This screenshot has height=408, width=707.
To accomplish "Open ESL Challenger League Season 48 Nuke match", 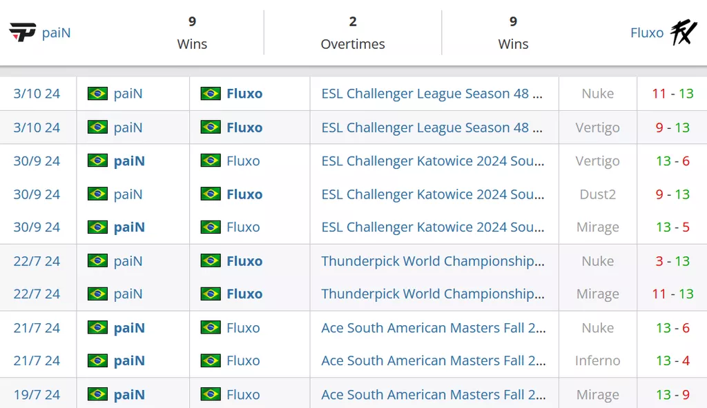I will click(432, 94).
